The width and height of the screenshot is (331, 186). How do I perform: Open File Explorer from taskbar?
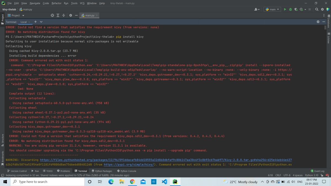[122, 182]
